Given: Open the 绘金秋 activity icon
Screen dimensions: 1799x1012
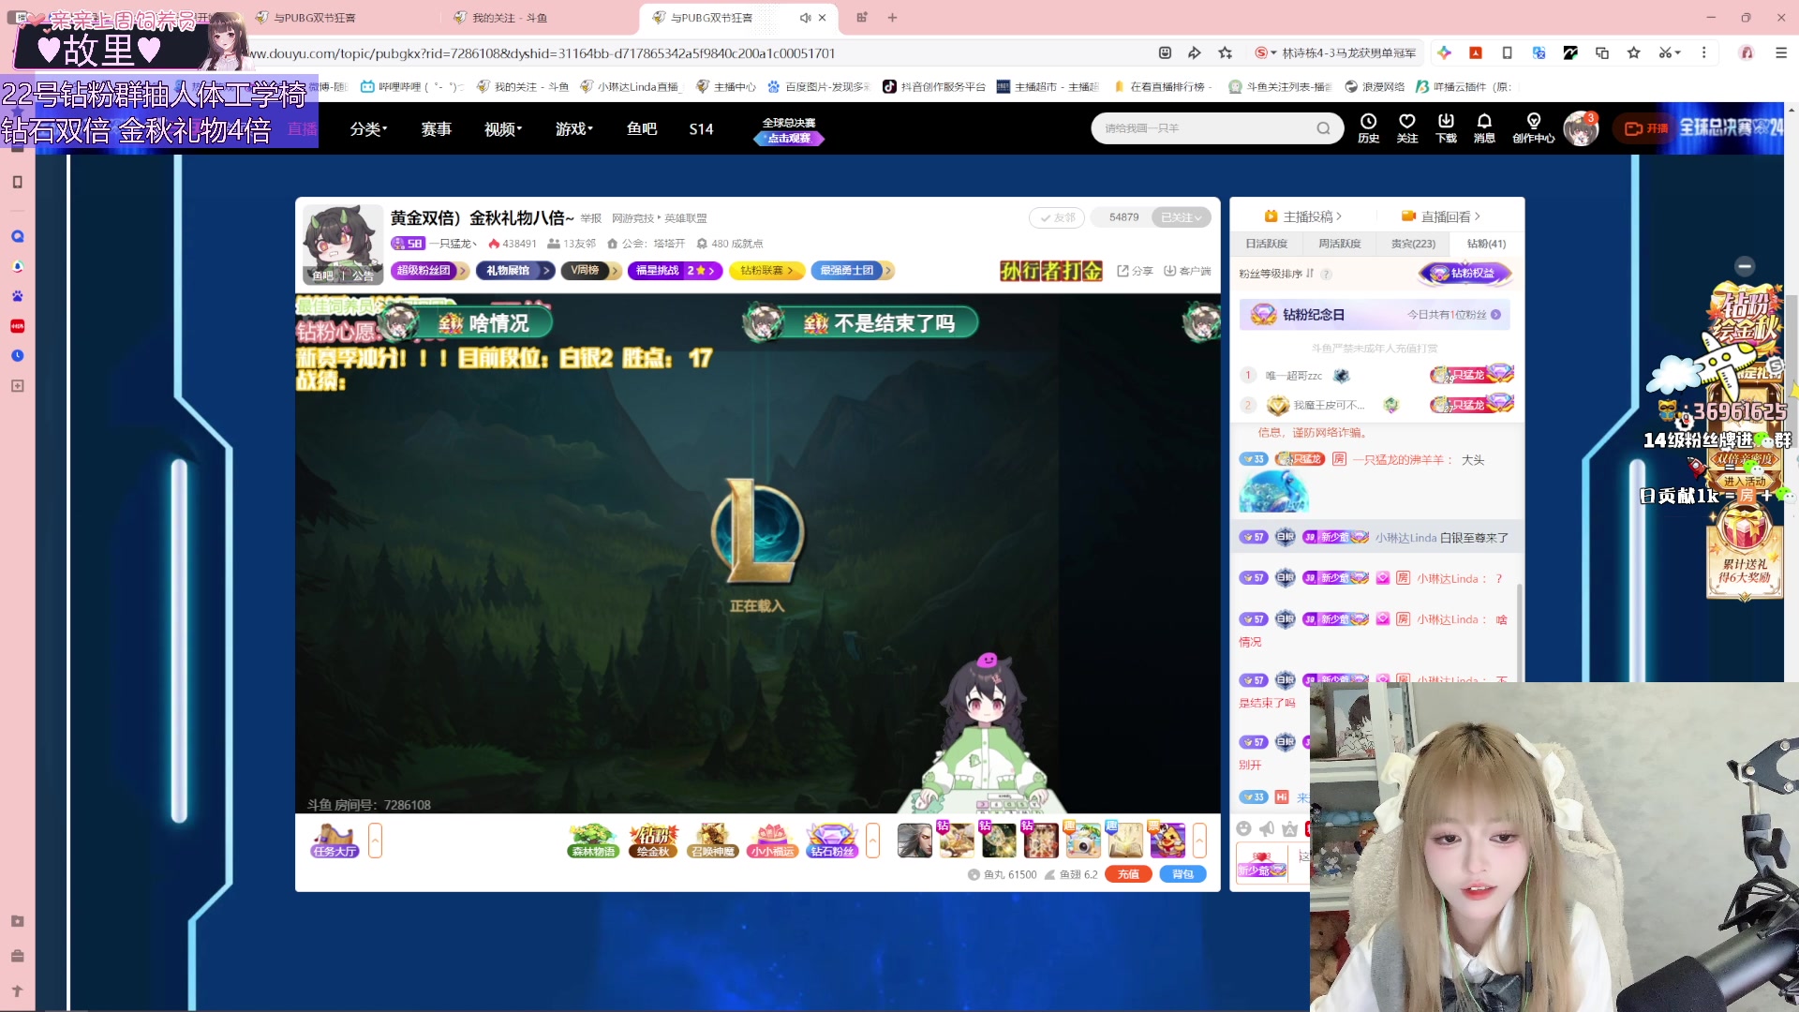Looking at the screenshot, I should click(x=653, y=841).
